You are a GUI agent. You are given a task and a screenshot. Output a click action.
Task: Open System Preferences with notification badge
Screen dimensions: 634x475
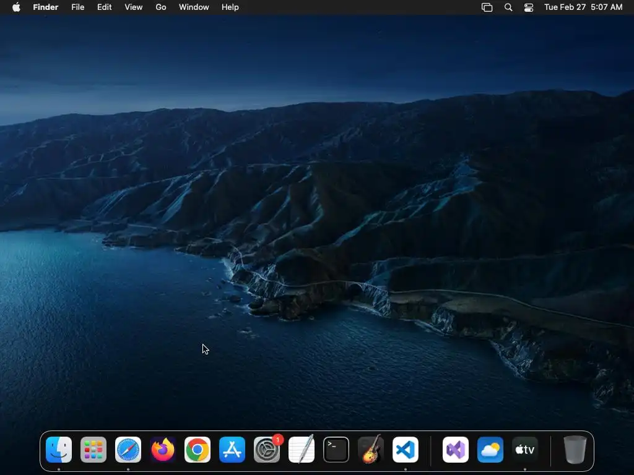point(267,450)
